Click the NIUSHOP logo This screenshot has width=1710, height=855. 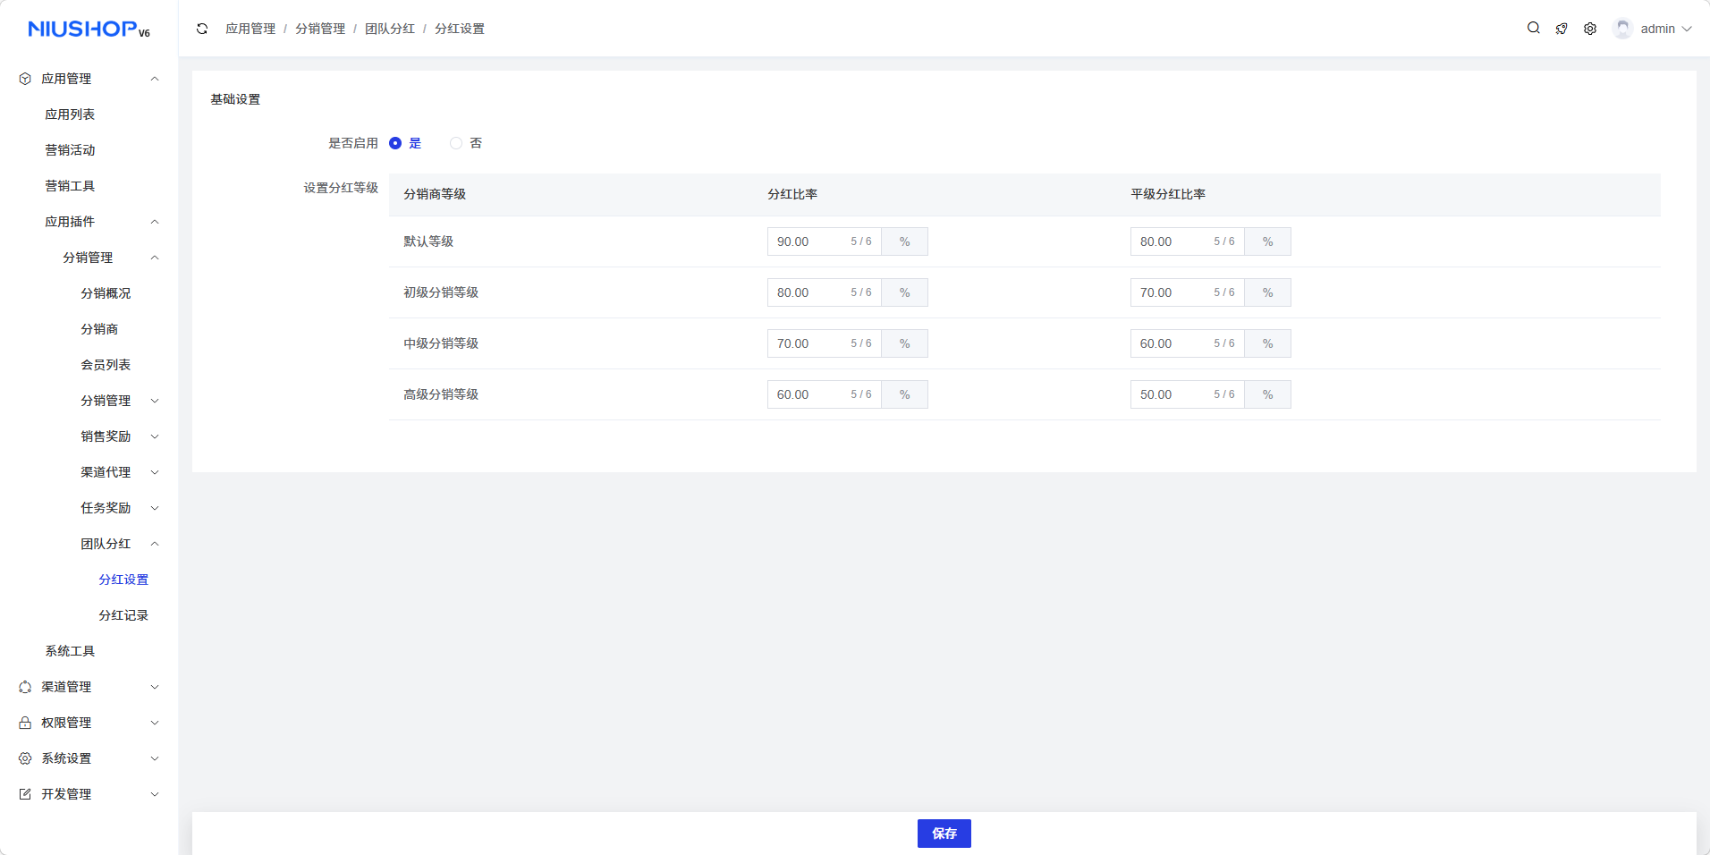pos(89,29)
